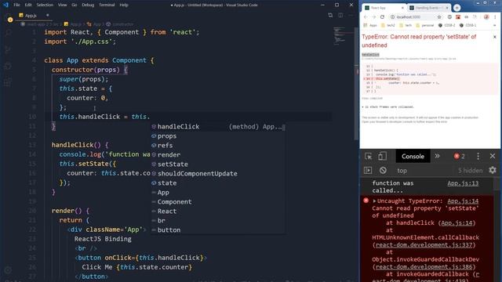Screen dimensions: 502x282
Task: Open the Apps bookmarks shortcut
Action: [370, 25]
